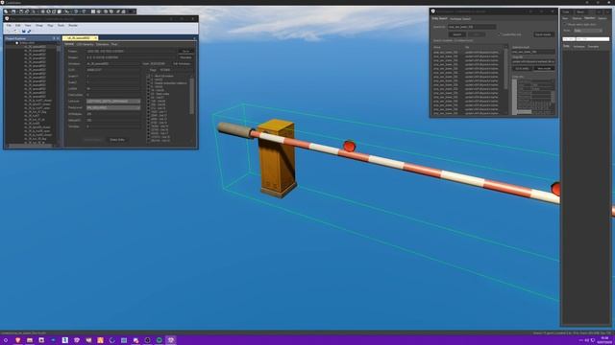The height and width of the screenshot is (345, 615).
Task: Open the File menu in Project window
Action: pyautogui.click(x=9, y=26)
